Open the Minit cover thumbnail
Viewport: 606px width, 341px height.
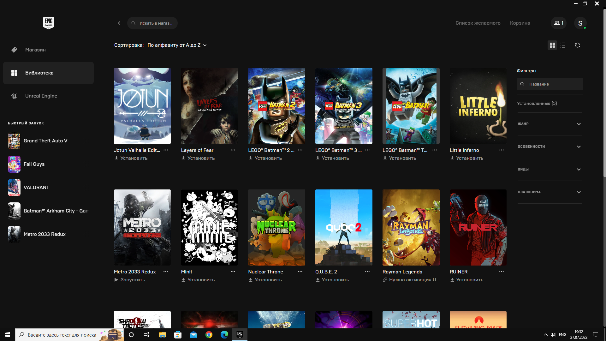tap(209, 227)
